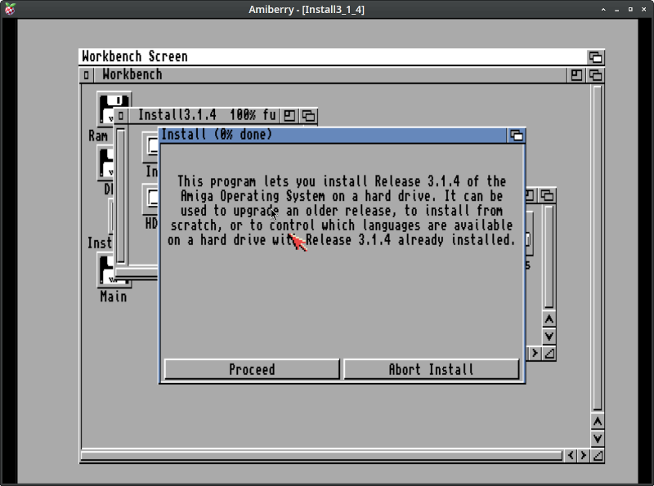This screenshot has height=486, width=654.
Task: Maximize the Amiberry window
Action: click(630, 9)
